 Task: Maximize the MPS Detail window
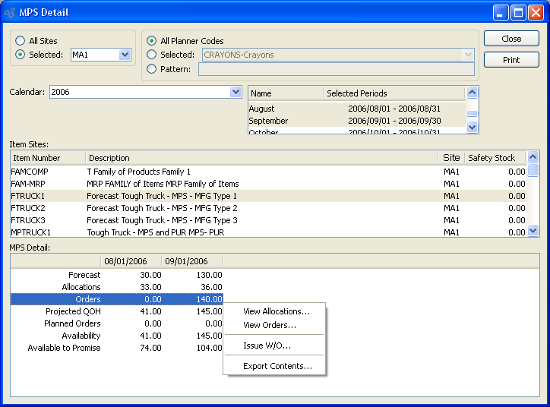tap(518, 12)
